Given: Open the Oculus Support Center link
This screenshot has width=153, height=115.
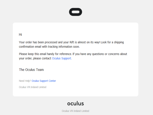Looking at the screenshot, I should pos(44,81).
